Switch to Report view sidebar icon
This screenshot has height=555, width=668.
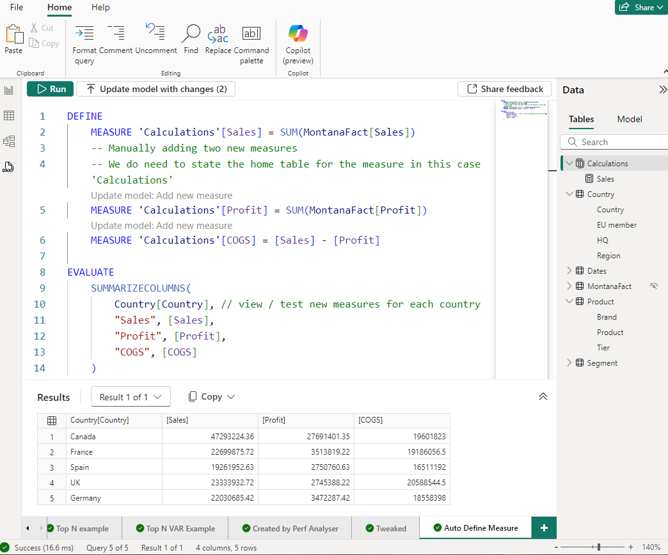click(x=9, y=90)
